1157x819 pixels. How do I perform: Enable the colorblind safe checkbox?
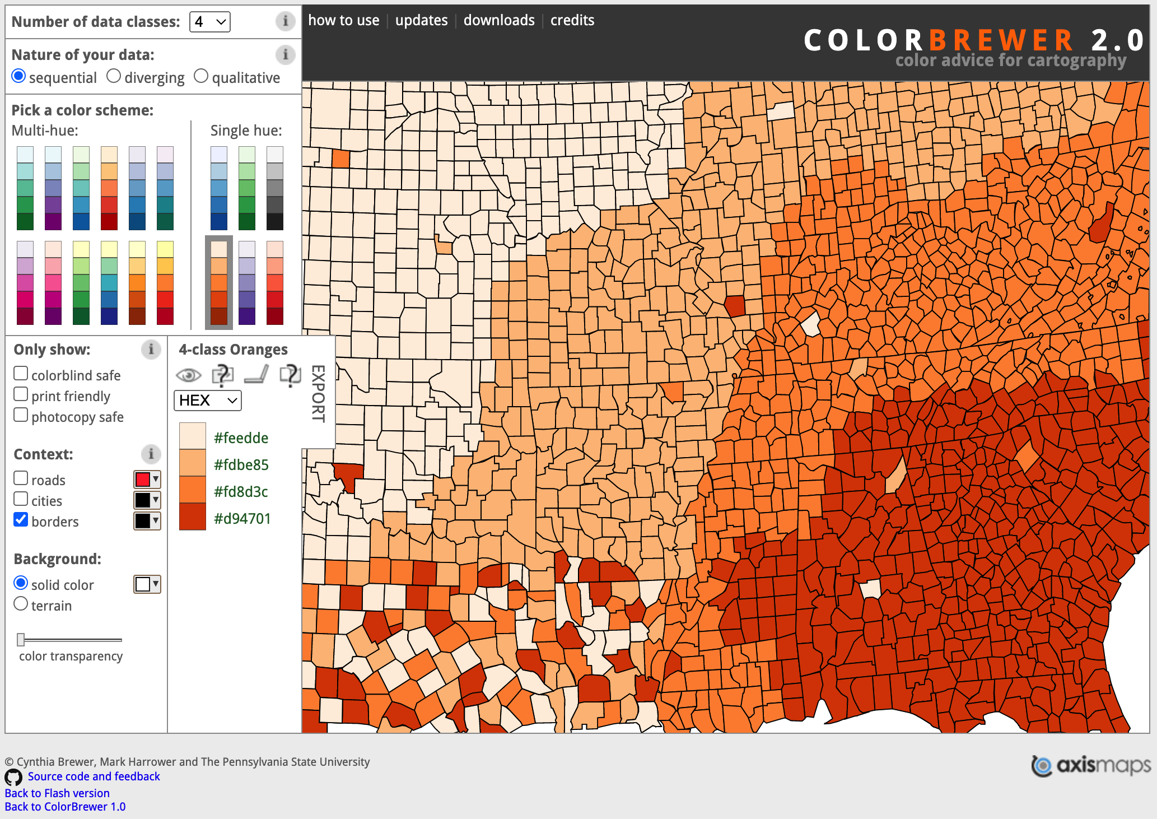tap(21, 374)
